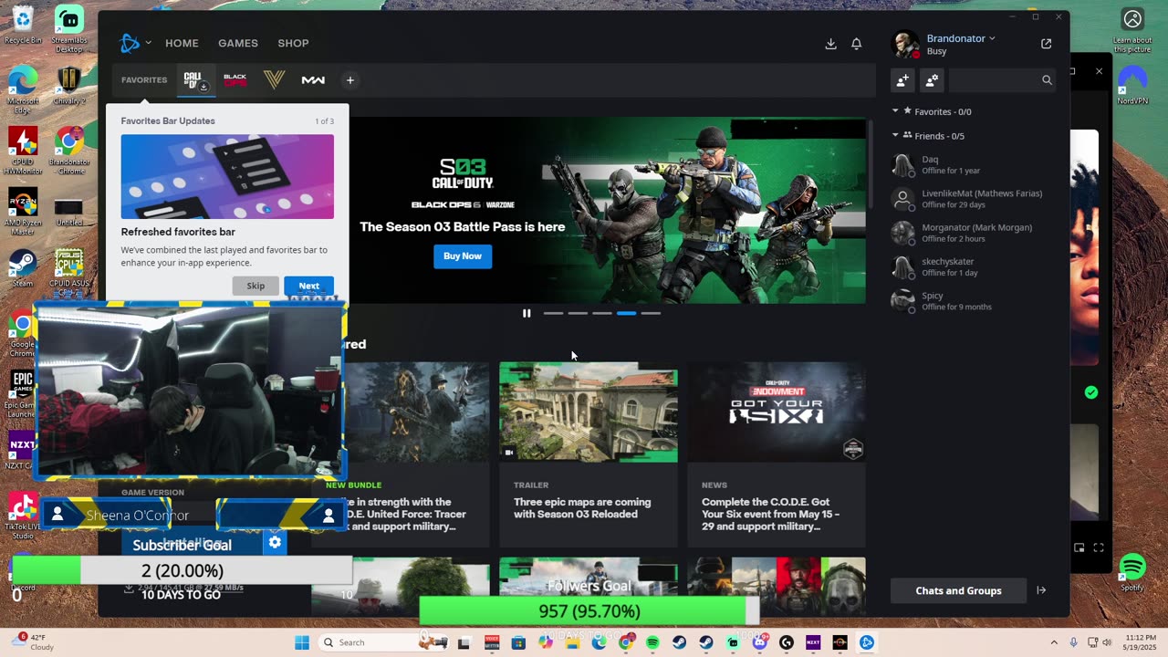Image resolution: width=1168 pixels, height=657 pixels.
Task: Click Buy Now for Season 03 Battle Pass
Action: click(463, 256)
